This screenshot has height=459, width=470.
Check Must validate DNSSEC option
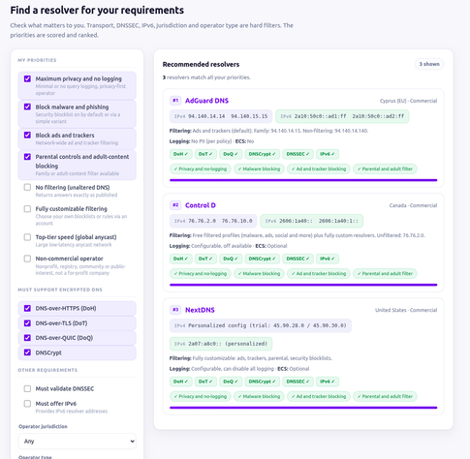(x=27, y=388)
